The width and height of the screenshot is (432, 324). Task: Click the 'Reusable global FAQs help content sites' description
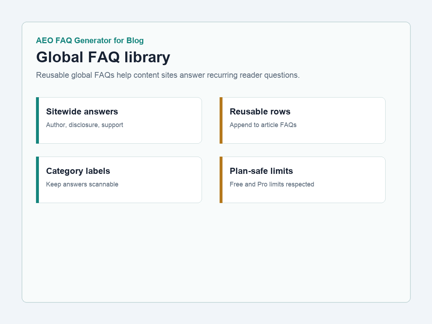point(168,75)
